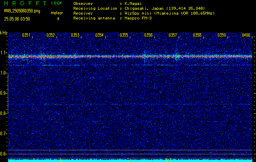
Task: Click the 0356 time marker
Action: [149, 35]
